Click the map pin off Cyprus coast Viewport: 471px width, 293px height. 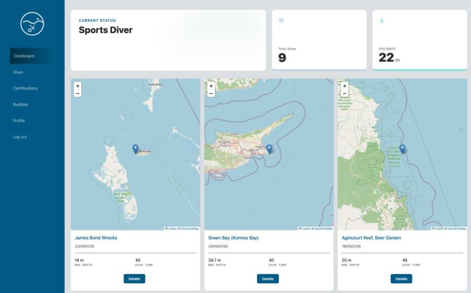[269, 149]
